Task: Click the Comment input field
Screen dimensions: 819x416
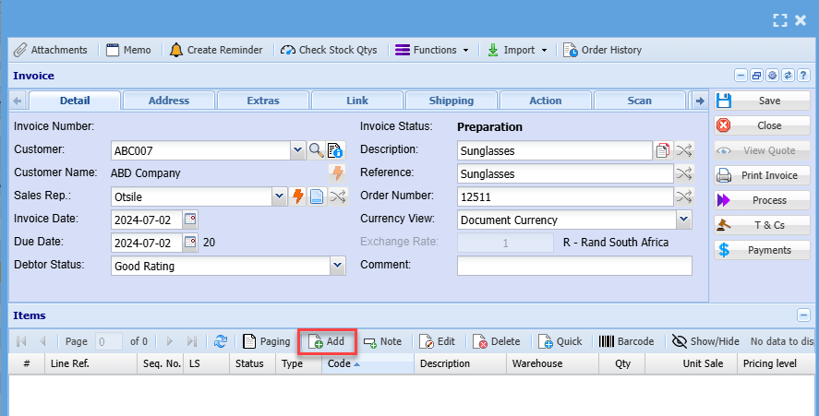Action: coord(573,266)
